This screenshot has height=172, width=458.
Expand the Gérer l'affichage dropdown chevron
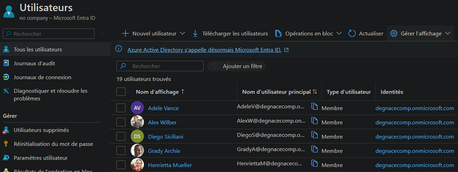pos(448,33)
